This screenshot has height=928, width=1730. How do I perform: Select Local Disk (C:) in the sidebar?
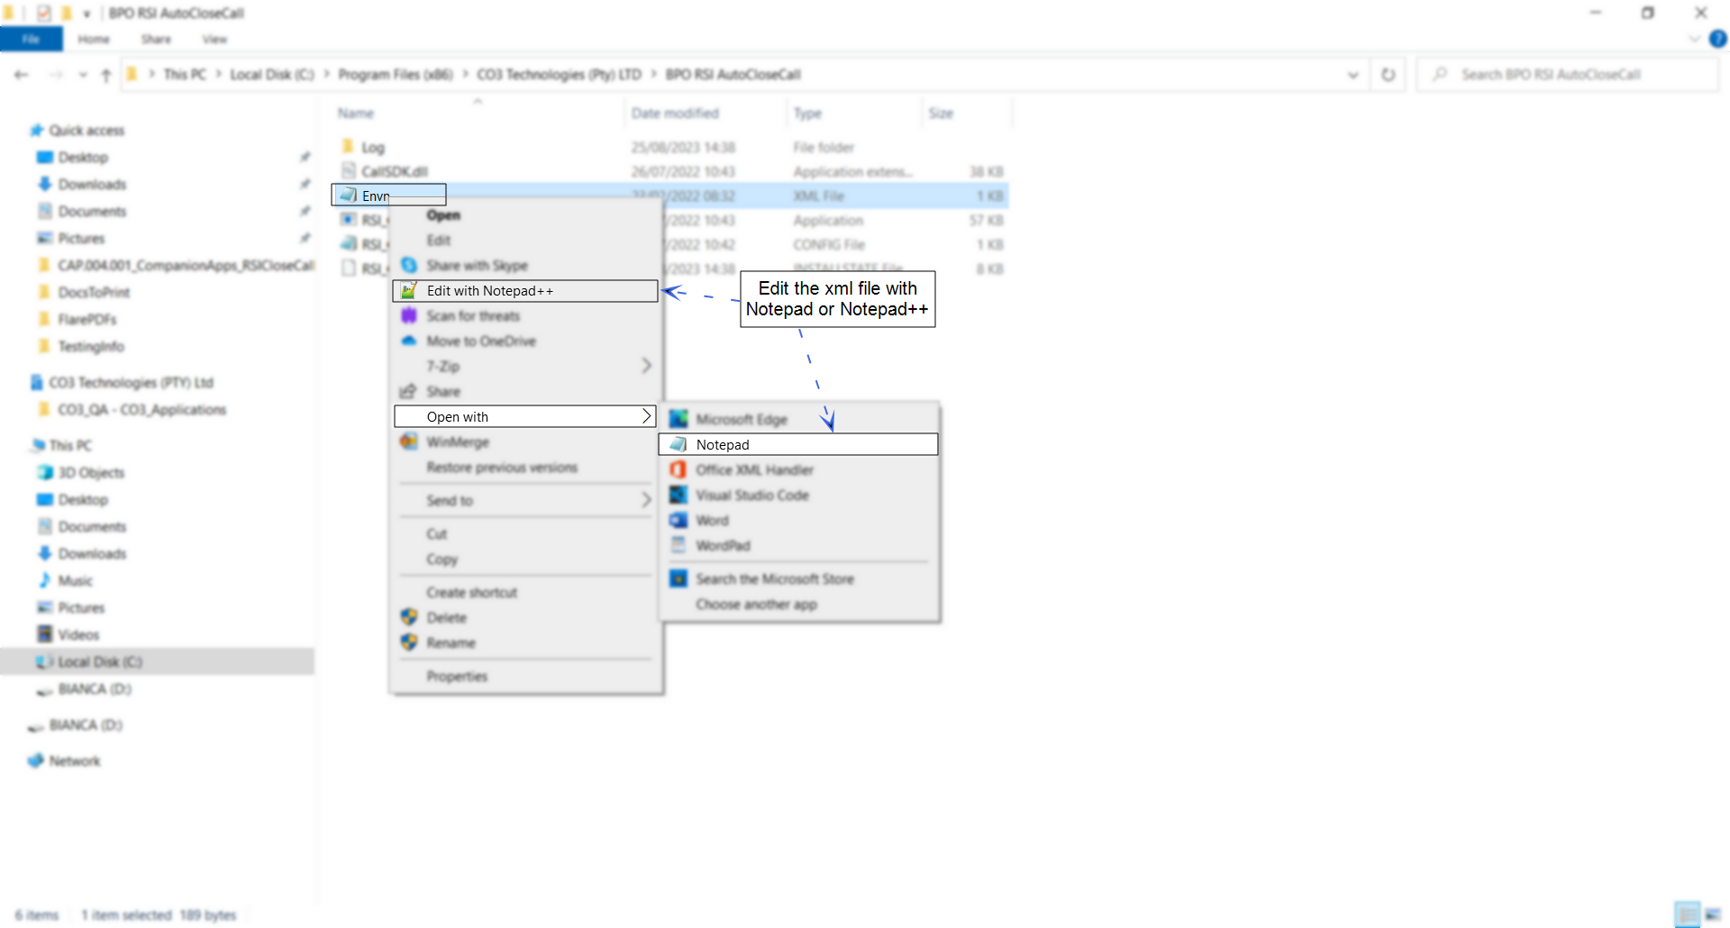click(x=100, y=661)
